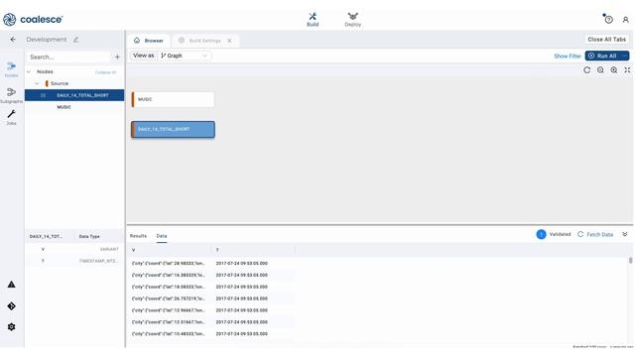Screen dimensions: 635x357
Task: Click the Run All button
Action: [603, 56]
